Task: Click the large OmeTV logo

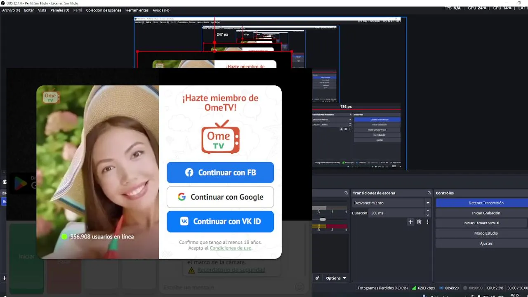Action: (x=221, y=137)
